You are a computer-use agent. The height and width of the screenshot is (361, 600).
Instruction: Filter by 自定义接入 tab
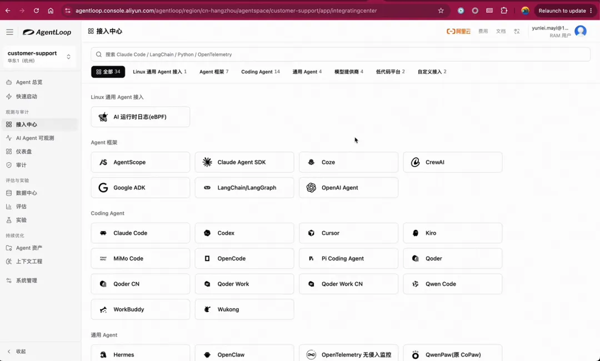point(432,72)
